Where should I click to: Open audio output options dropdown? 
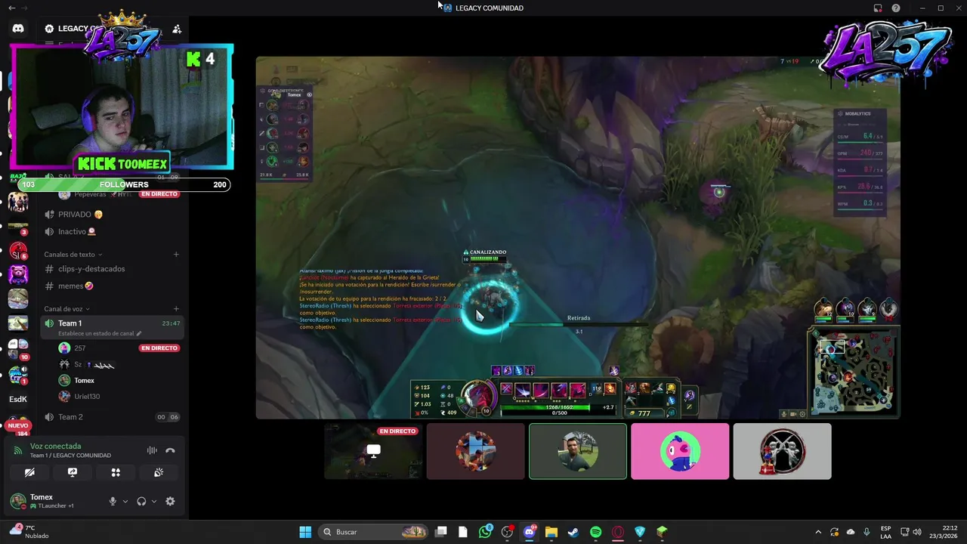point(154,501)
